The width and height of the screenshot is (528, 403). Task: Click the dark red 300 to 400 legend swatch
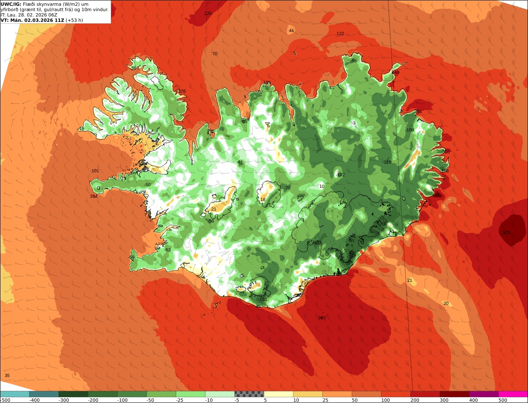click(x=455, y=394)
